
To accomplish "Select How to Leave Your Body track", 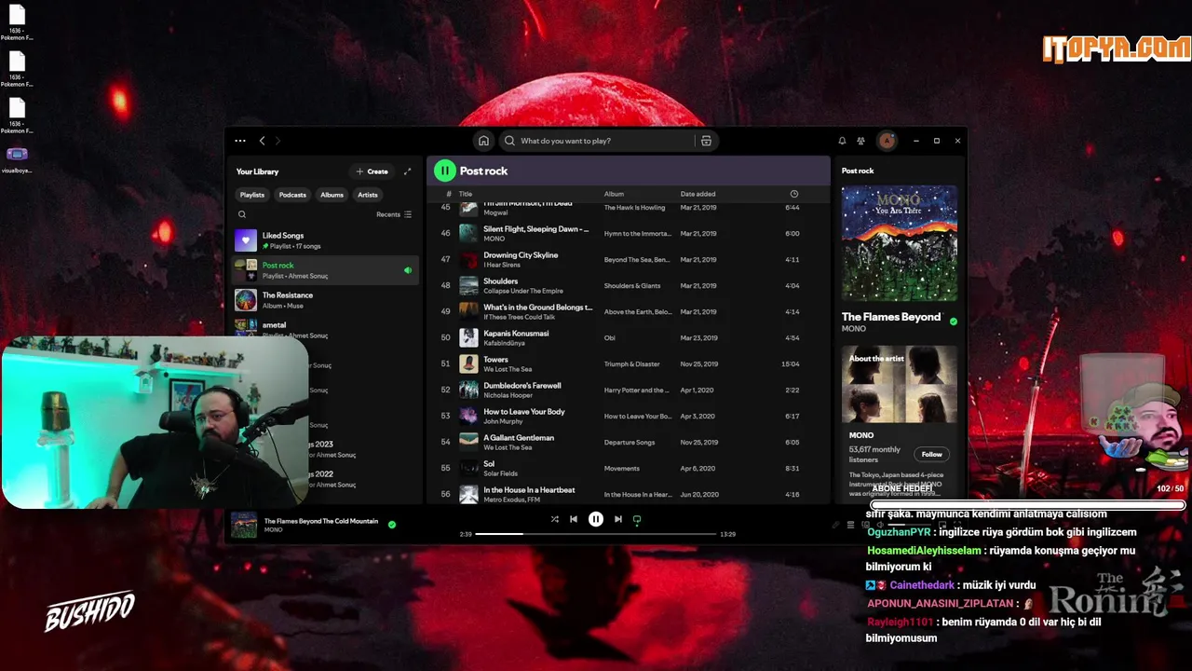I will click(628, 416).
